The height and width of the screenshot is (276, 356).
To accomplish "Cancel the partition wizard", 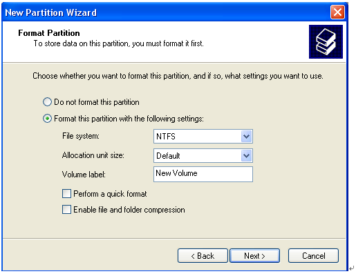I will (313, 255).
